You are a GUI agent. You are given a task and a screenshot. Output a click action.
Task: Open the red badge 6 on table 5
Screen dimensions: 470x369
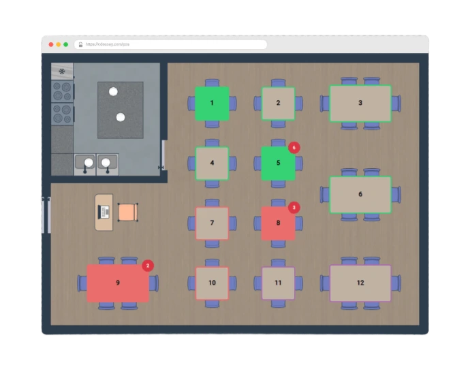294,147
